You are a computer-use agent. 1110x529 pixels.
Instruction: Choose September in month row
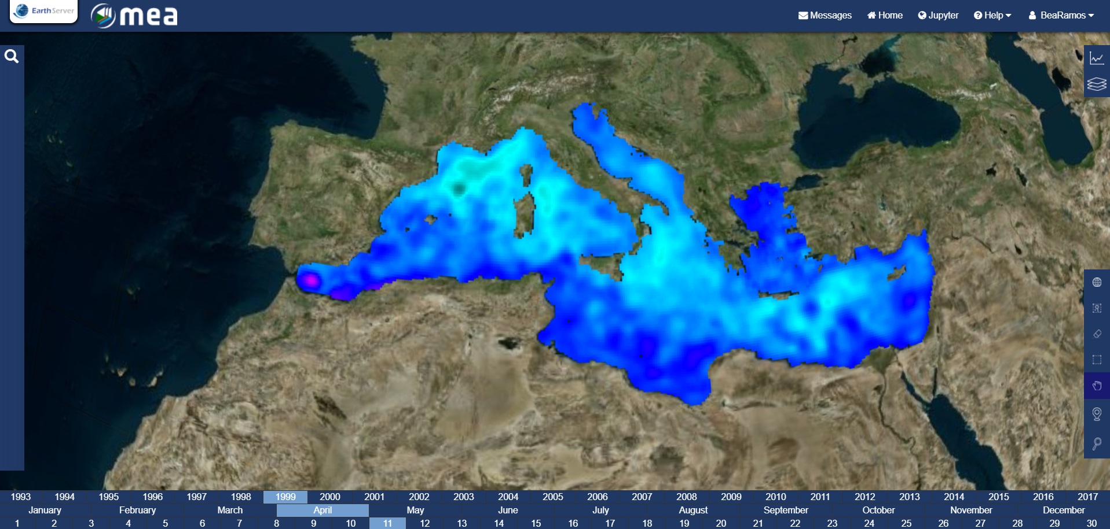click(x=786, y=510)
